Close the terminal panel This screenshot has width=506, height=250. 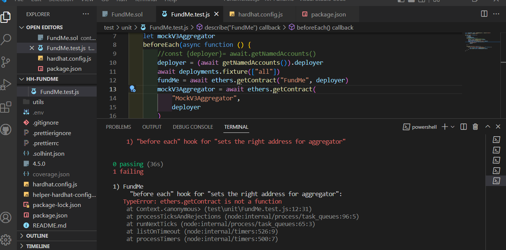(x=498, y=126)
